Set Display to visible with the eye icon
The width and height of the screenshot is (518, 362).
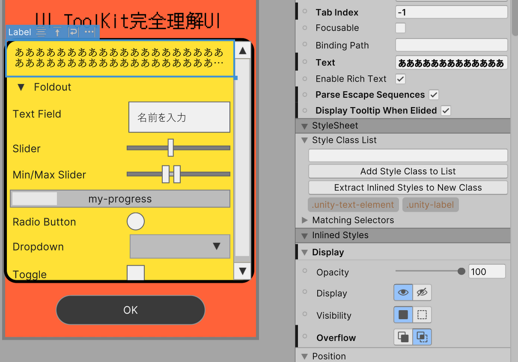(403, 293)
